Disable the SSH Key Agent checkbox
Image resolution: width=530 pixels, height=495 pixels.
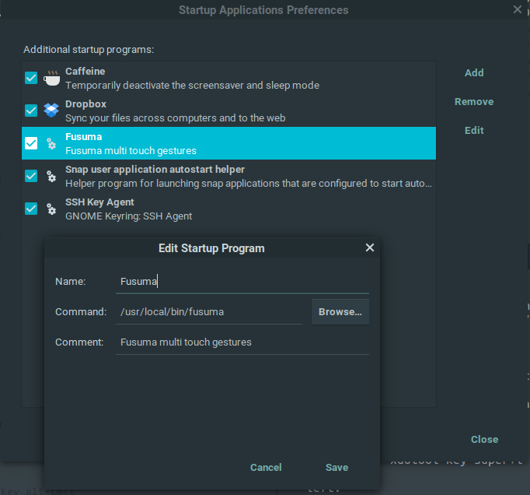coord(31,209)
